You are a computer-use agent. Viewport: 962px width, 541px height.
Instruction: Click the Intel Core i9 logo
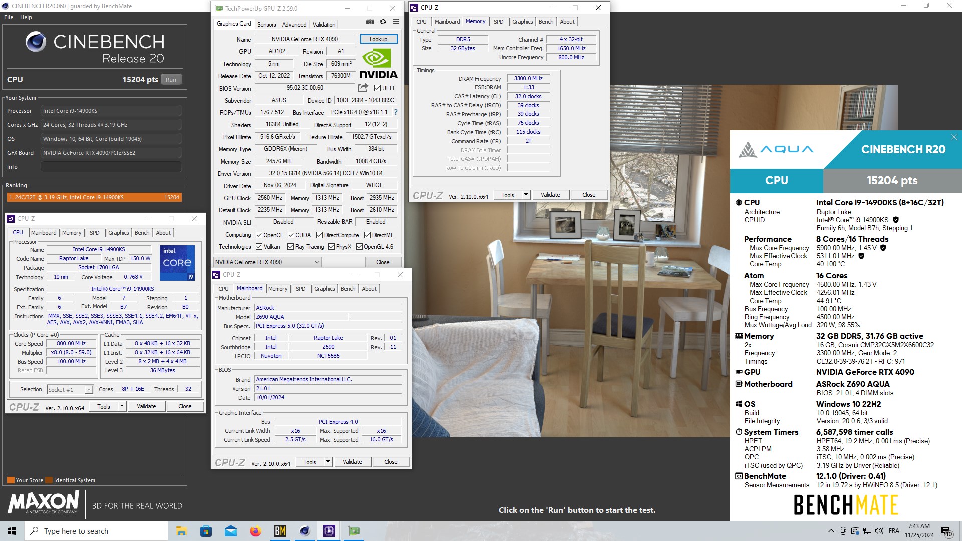point(177,263)
